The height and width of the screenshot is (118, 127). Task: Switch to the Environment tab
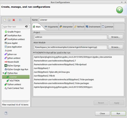(93, 27)
